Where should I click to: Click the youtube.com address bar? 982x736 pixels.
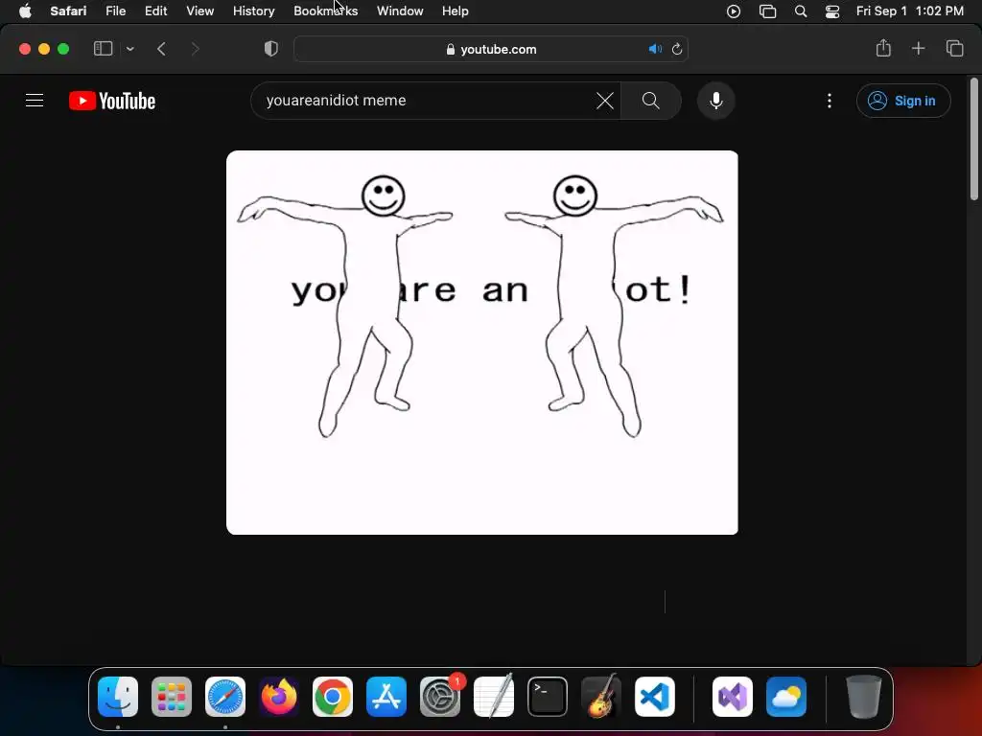click(491, 49)
